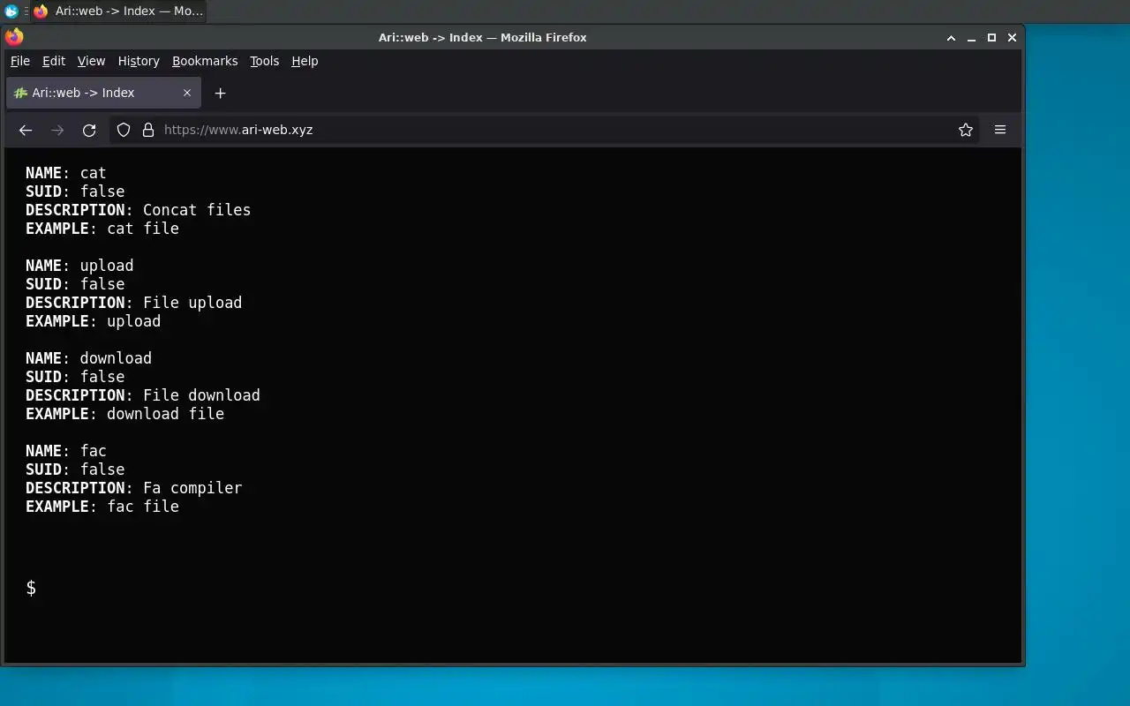Open the Bookmarks menu
This screenshot has width=1130, height=706.
[x=205, y=61]
